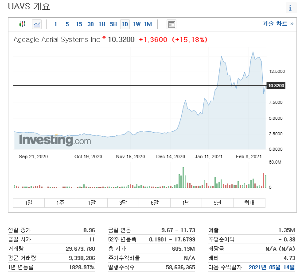Click the 10.3200 current price marker

pyautogui.click(x=276, y=85)
